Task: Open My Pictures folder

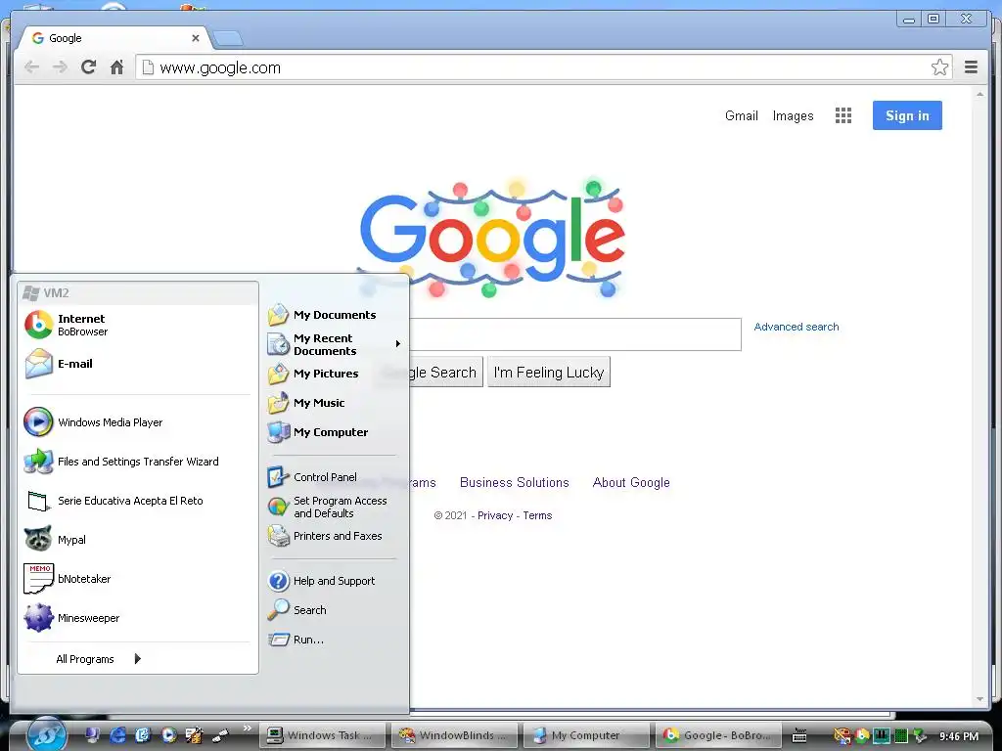Action: [x=336, y=374]
